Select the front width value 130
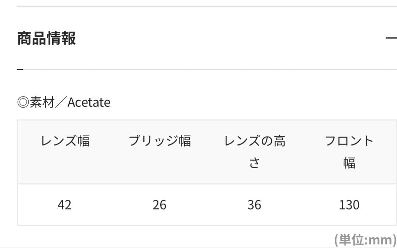 pos(349,205)
